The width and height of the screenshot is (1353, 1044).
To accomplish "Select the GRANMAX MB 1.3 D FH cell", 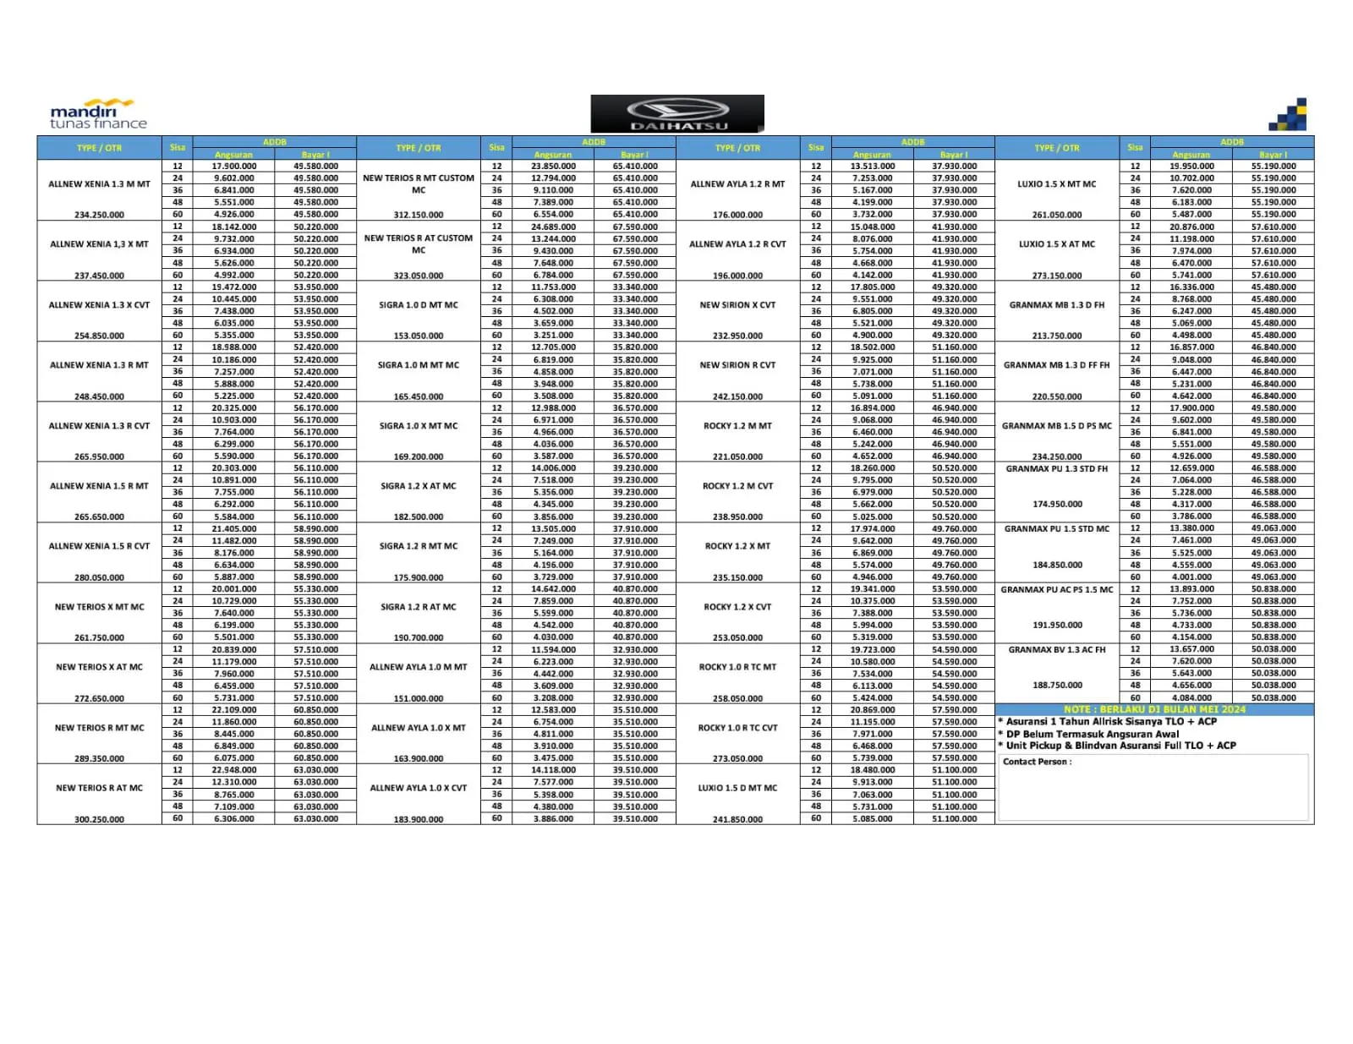I will [1057, 305].
